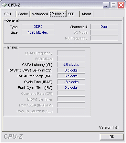Switch to the SPD tab

tap(73, 14)
